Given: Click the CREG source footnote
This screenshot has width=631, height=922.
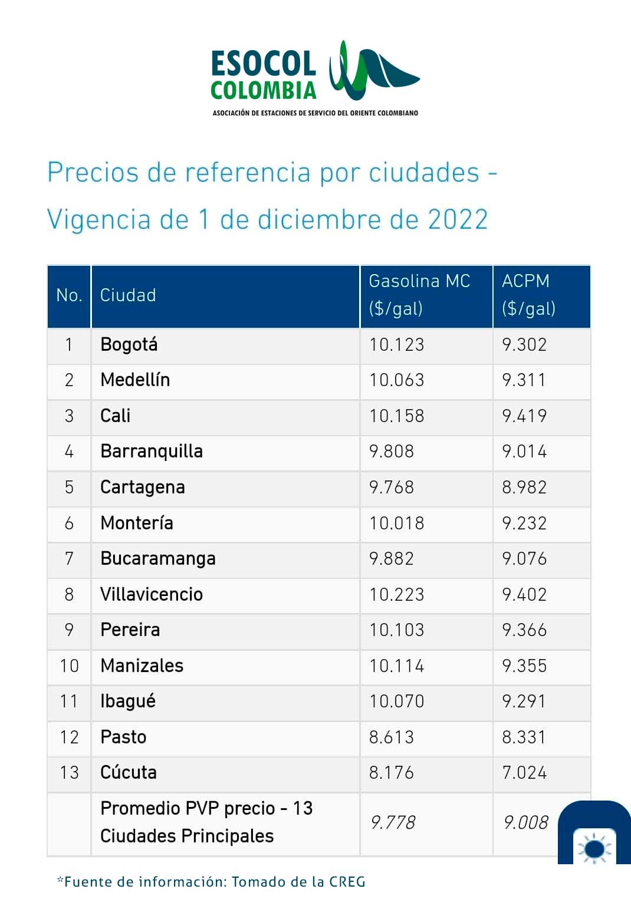Looking at the screenshot, I should 211,882.
